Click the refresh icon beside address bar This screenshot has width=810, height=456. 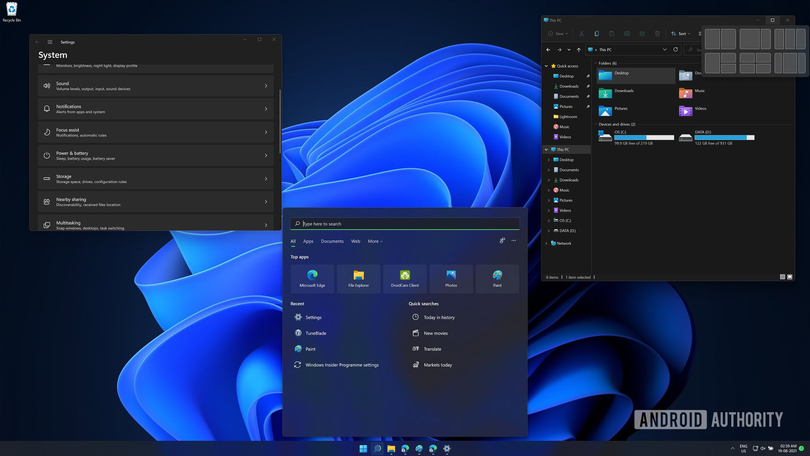675,50
